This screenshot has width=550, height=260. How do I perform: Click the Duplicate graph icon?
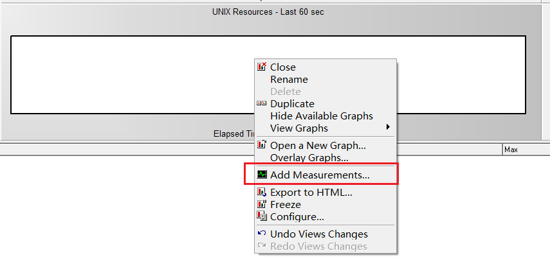(x=262, y=103)
